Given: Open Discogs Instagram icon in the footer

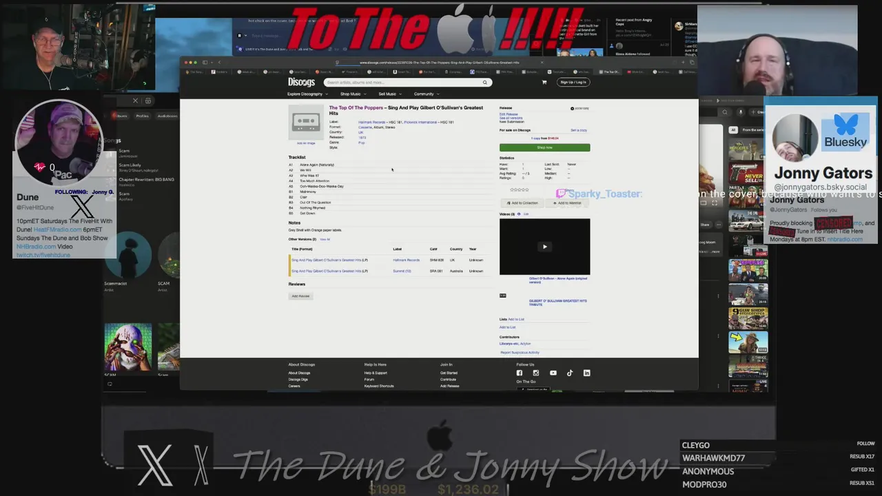Looking at the screenshot, I should click(x=535, y=373).
